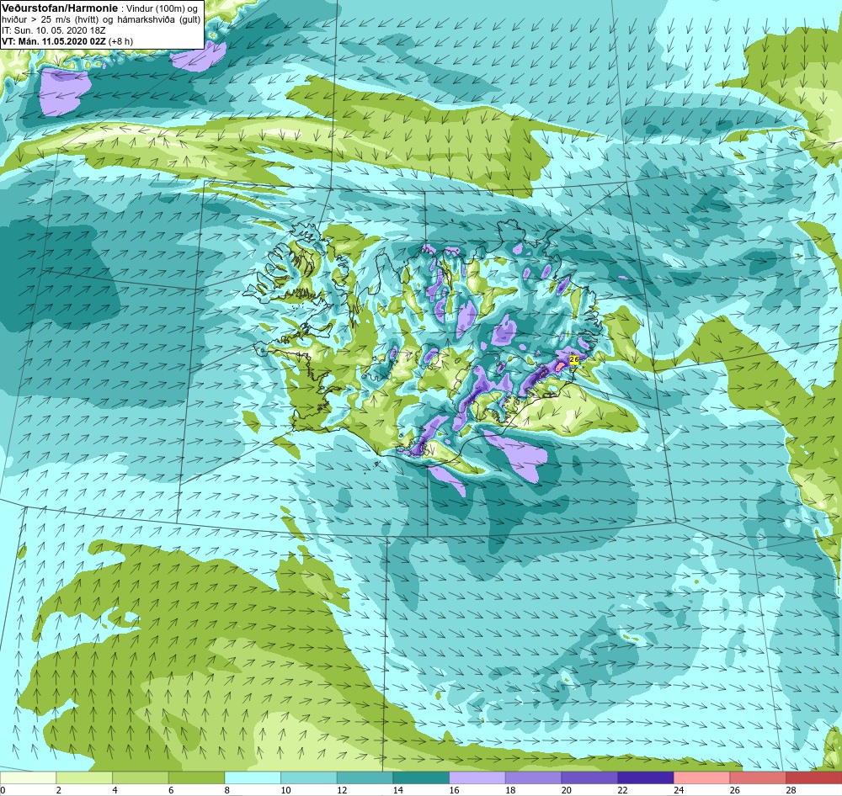Click the legend scale label 8
This screenshot has height=796, width=842.
(226, 790)
